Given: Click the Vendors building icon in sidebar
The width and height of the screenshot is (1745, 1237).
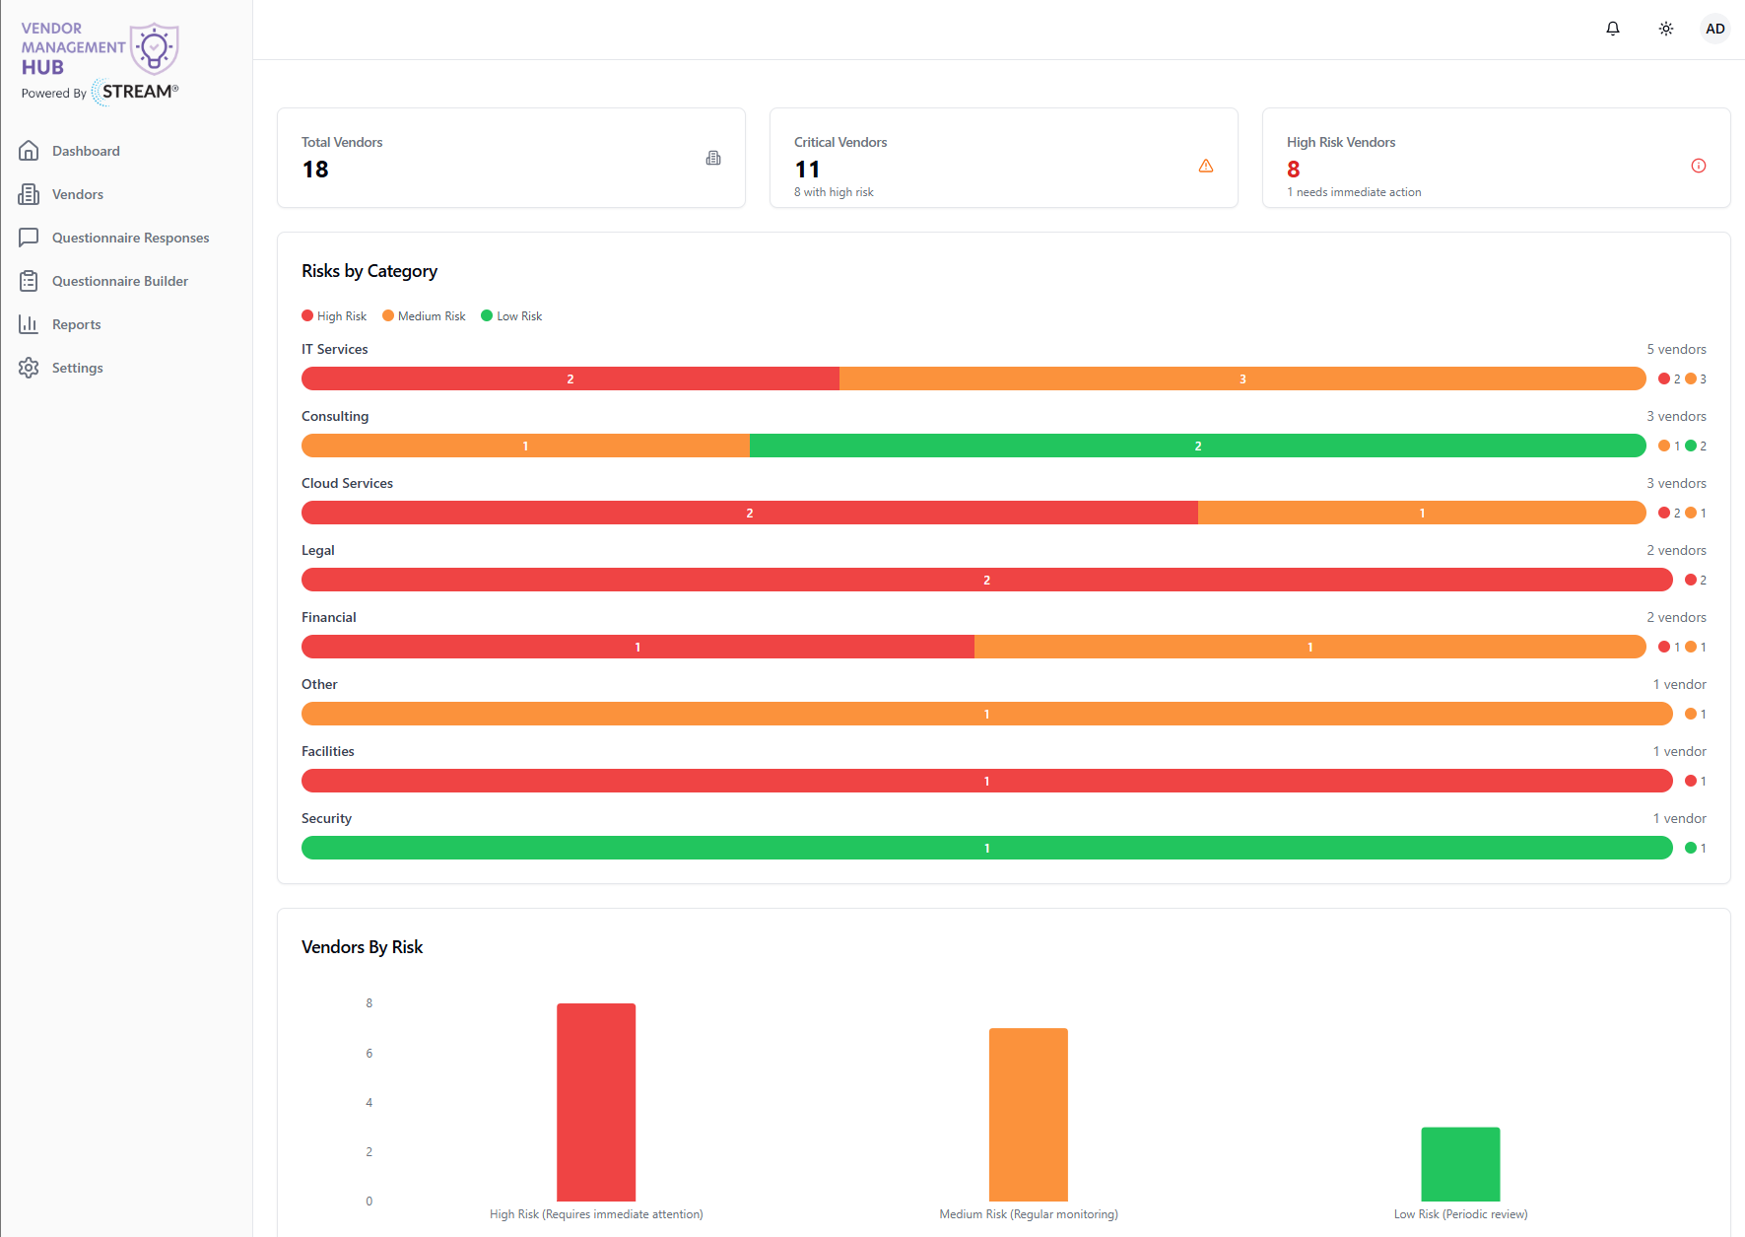Looking at the screenshot, I should coord(29,194).
